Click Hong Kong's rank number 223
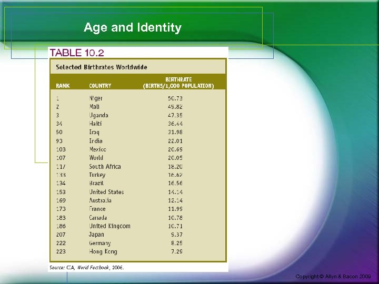 click(61, 251)
